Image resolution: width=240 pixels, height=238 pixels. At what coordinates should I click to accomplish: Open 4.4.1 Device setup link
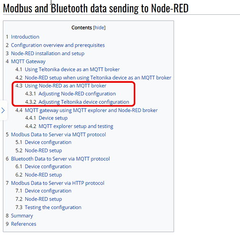(53, 118)
